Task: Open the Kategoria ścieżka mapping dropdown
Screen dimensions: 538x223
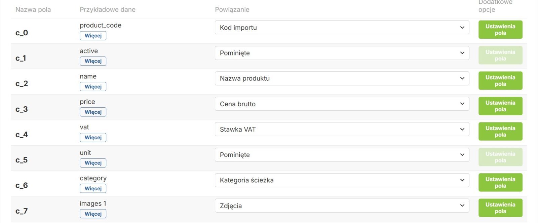Action: tap(342, 180)
